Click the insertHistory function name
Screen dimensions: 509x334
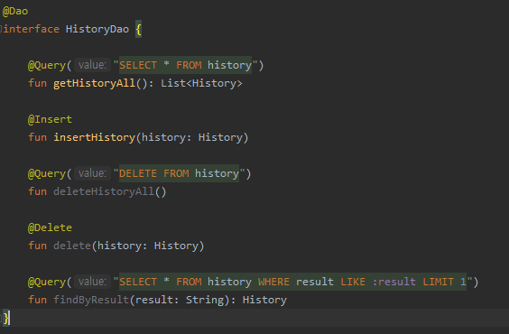tap(95, 137)
